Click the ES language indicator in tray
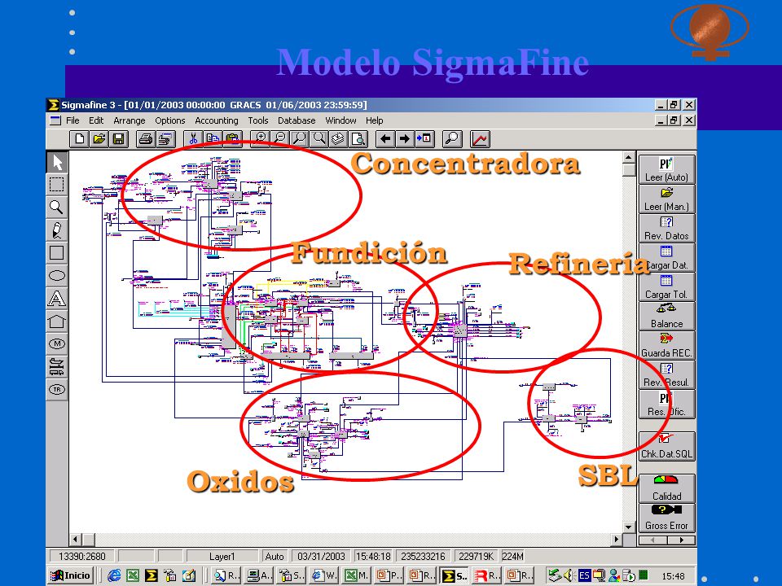This screenshot has width=782, height=586. click(585, 575)
